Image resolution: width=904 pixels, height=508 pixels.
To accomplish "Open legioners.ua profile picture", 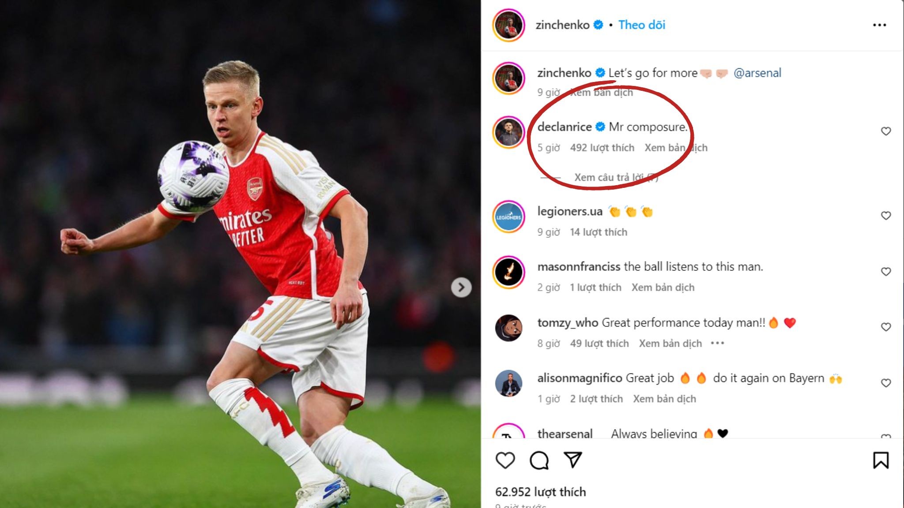I will [x=508, y=217].
